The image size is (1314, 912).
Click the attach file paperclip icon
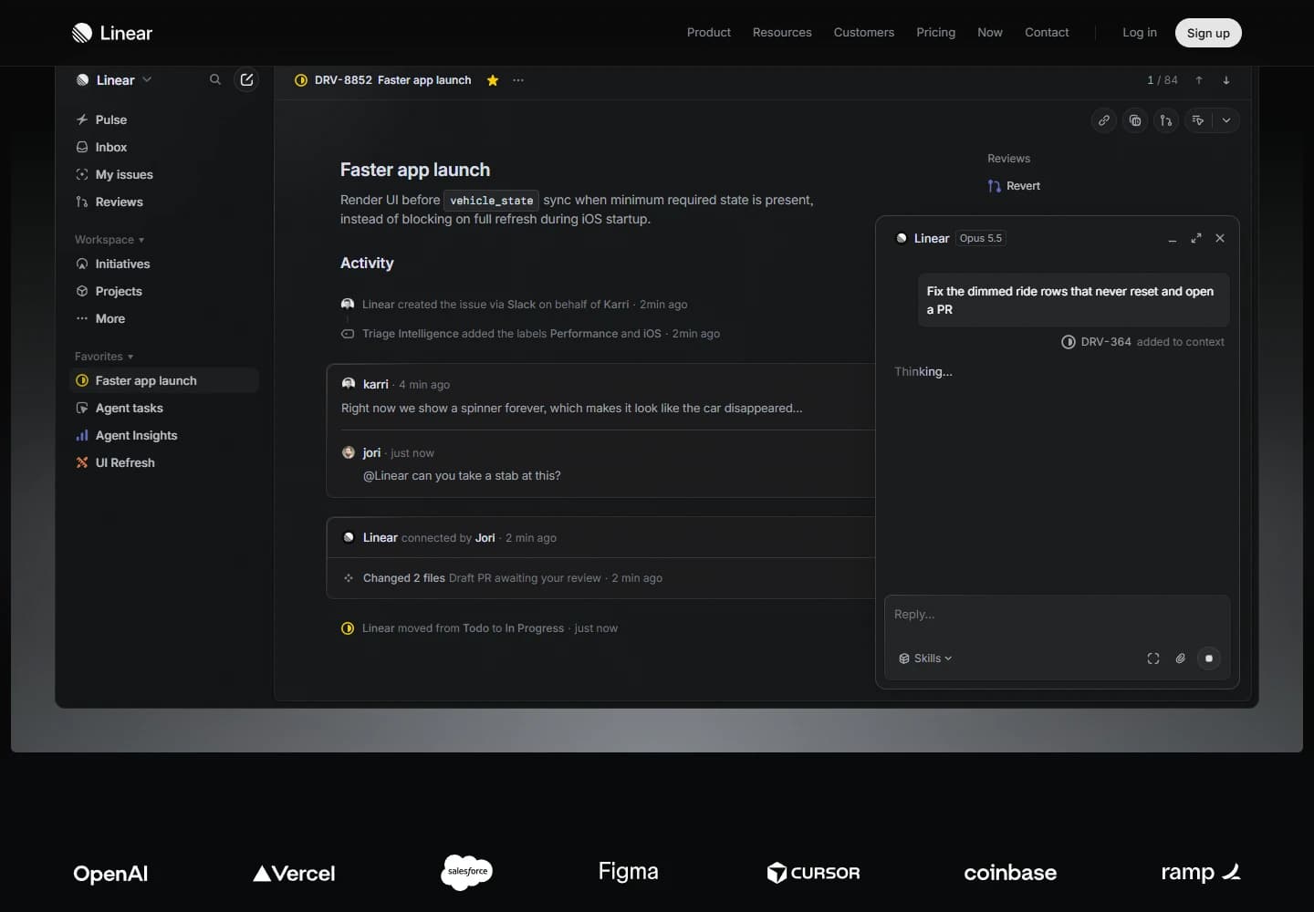coord(1181,658)
